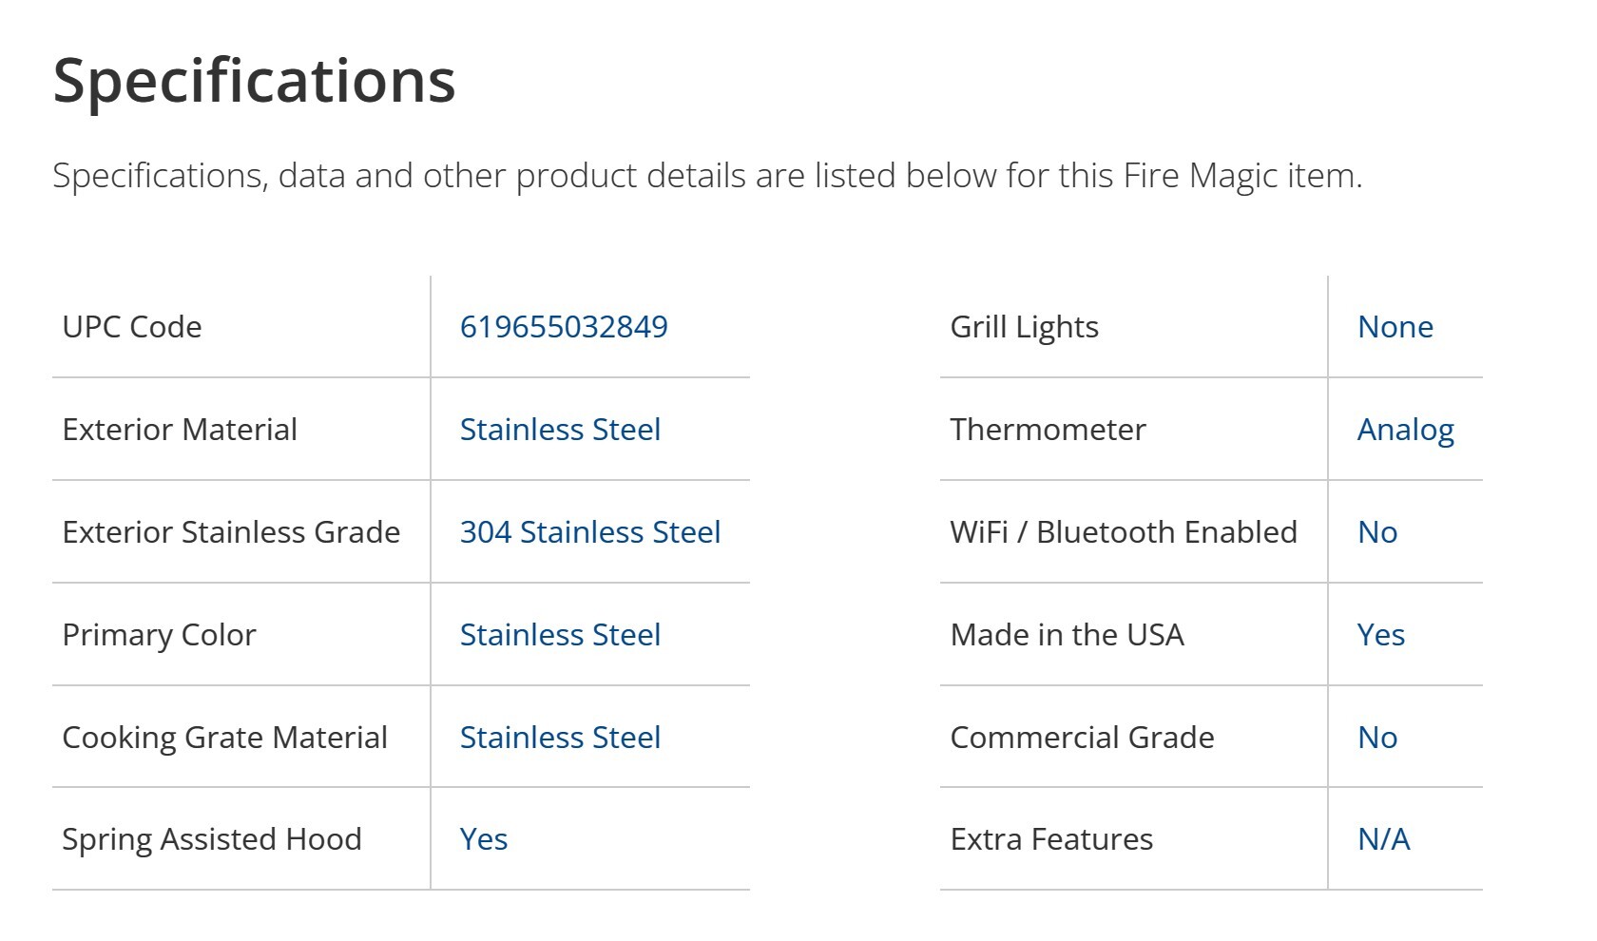The height and width of the screenshot is (941, 1597).
Task: Click the Specifications heading
Action: (x=254, y=81)
